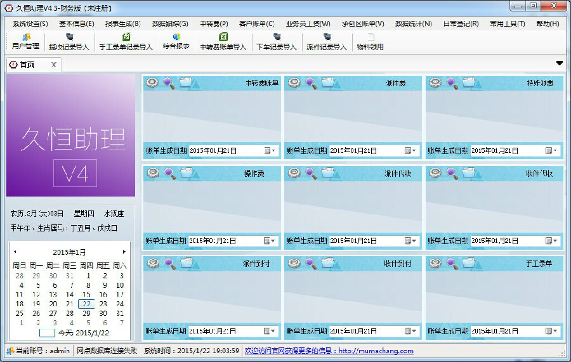This screenshot has width=571, height=362.
Task: Expand the tab list arrow at right
Action: coord(559,63)
